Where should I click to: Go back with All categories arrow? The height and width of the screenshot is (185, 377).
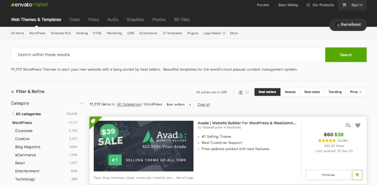click(x=13, y=114)
